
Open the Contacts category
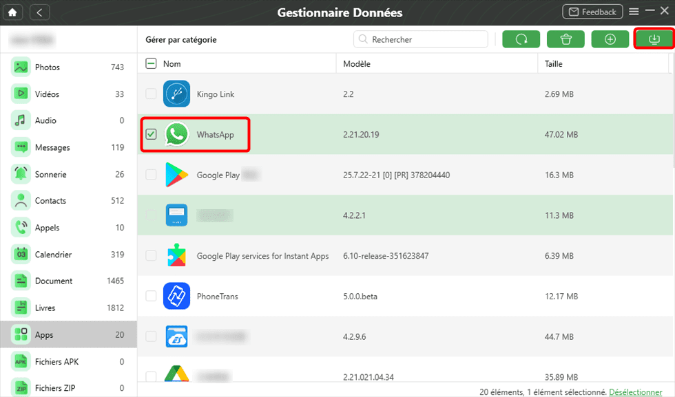(50, 201)
